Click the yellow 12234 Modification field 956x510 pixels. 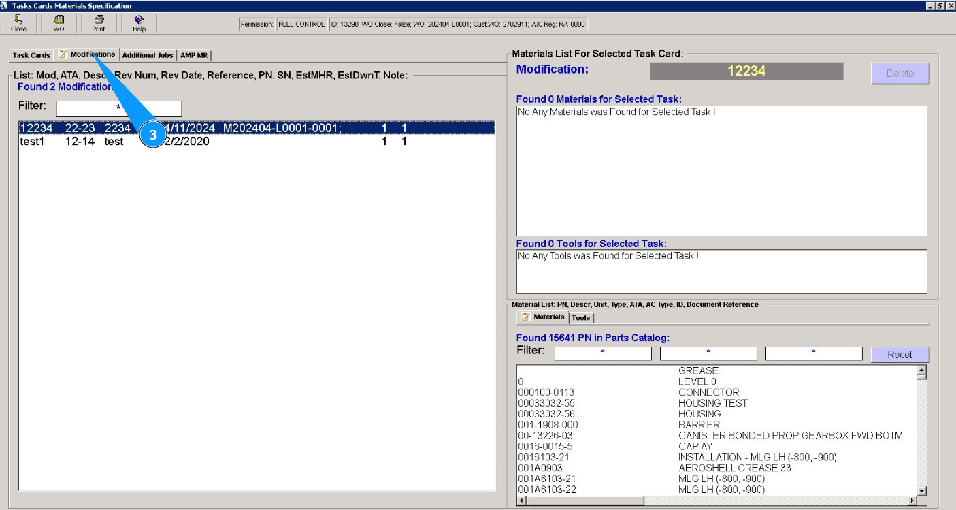(x=746, y=71)
